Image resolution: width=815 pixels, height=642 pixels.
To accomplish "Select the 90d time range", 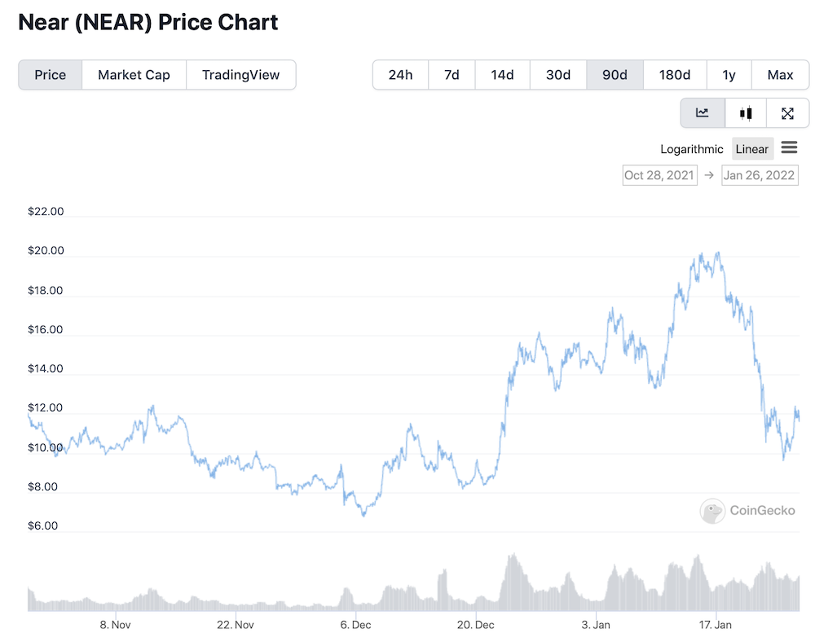I will tap(615, 75).
